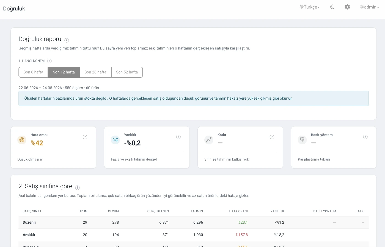The image size is (385, 247).
Task: Click the Doğruluk page title
Action: (x=14, y=9)
